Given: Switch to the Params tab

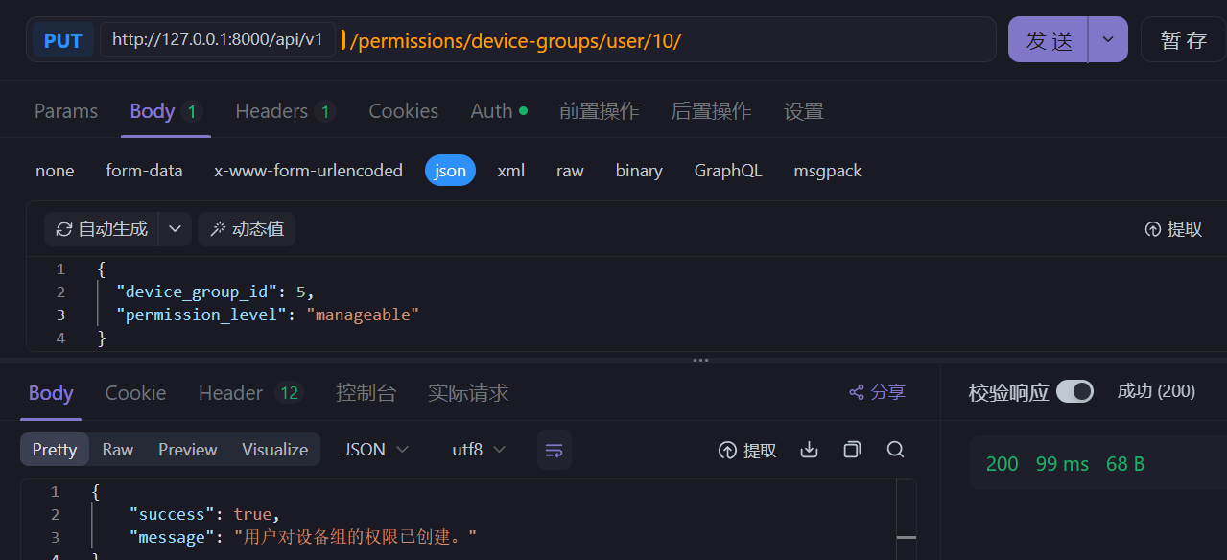Looking at the screenshot, I should (66, 111).
